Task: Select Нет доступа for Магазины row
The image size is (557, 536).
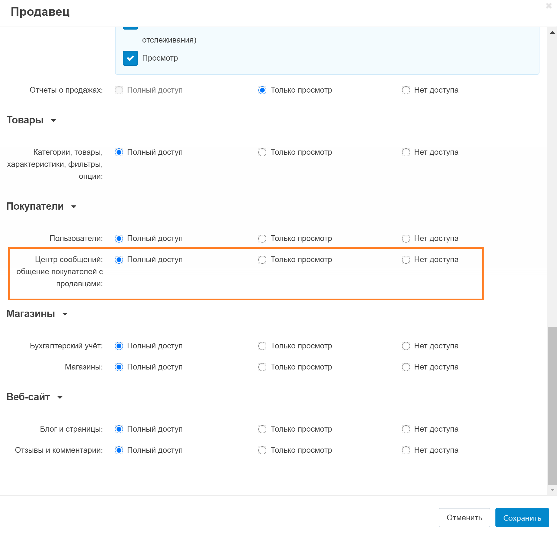Action: tap(406, 367)
